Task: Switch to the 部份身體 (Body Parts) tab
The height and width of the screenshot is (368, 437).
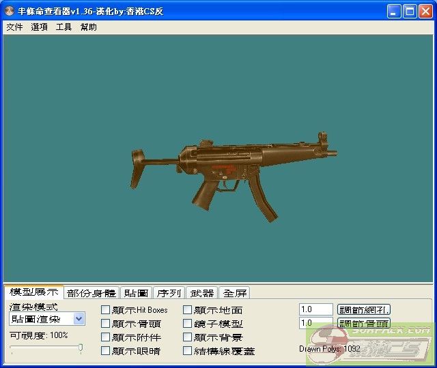Action: (91, 293)
